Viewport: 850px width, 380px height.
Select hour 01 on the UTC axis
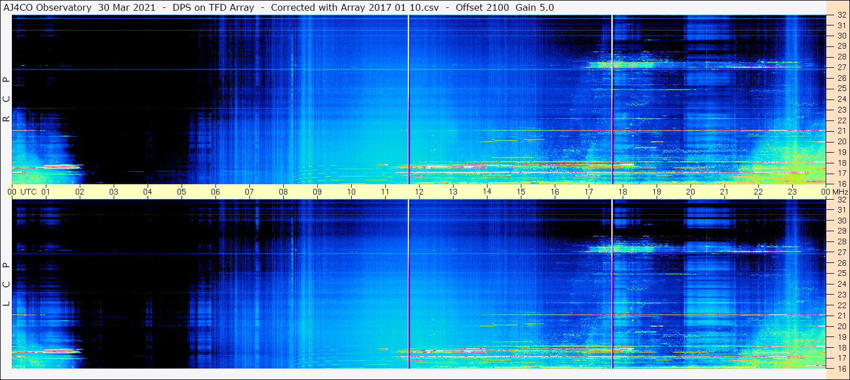[46, 192]
